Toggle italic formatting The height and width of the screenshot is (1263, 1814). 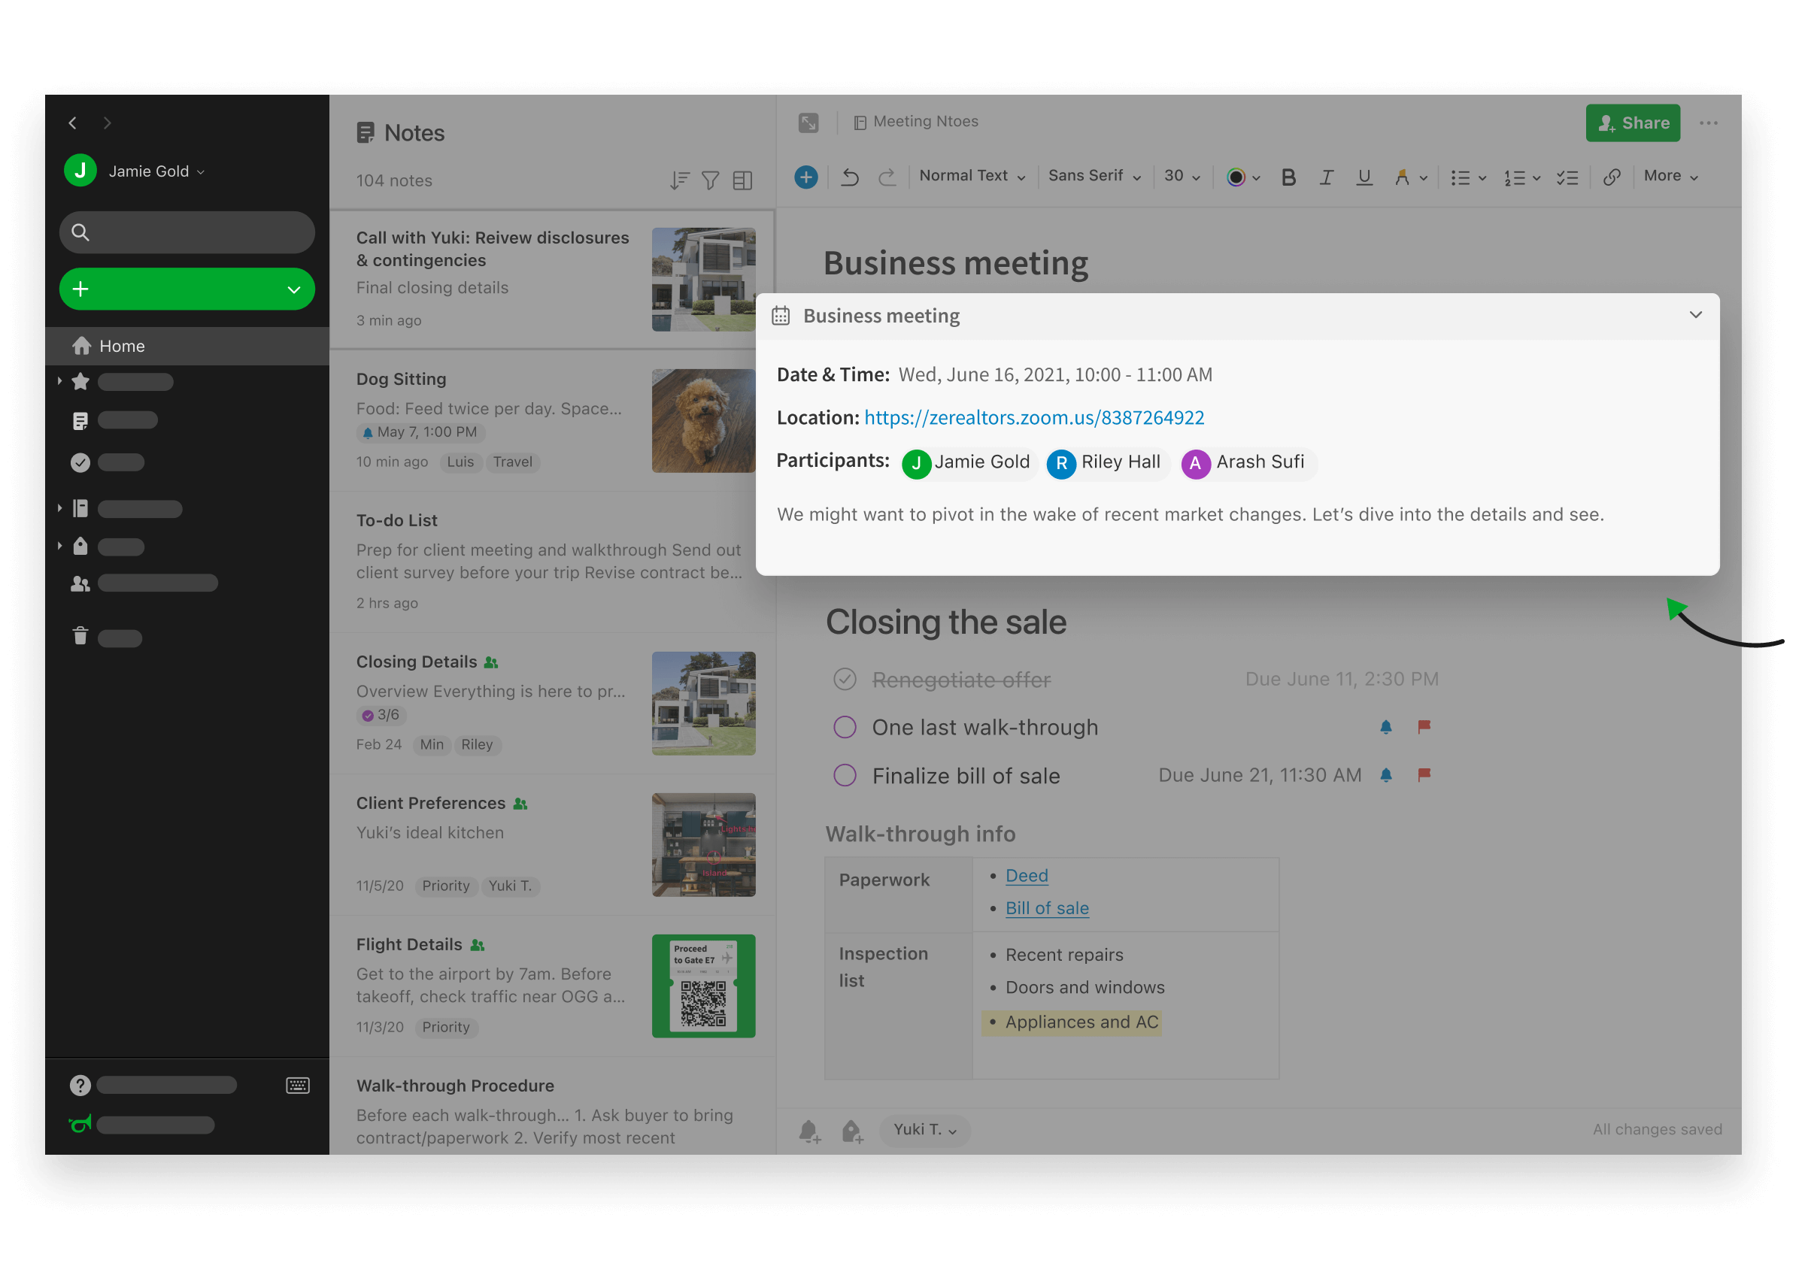coord(1327,177)
